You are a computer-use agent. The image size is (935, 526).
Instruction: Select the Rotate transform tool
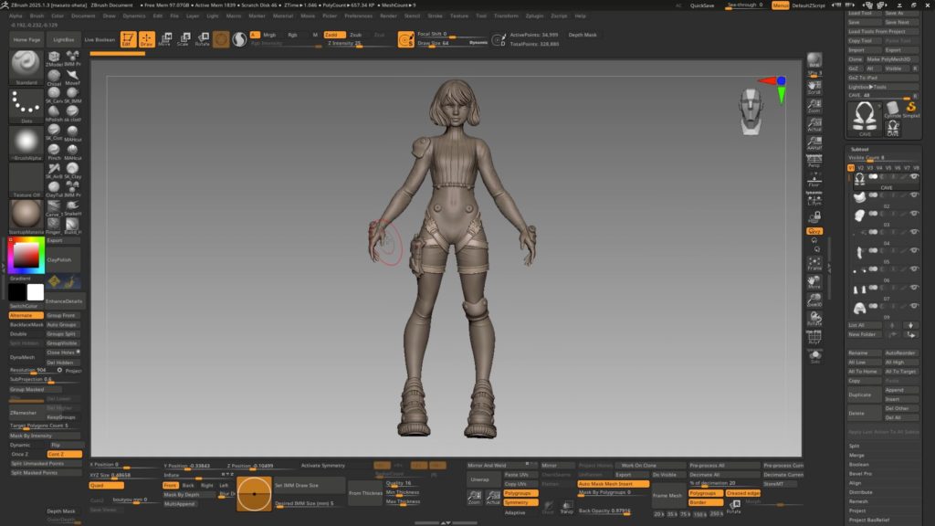click(202, 39)
